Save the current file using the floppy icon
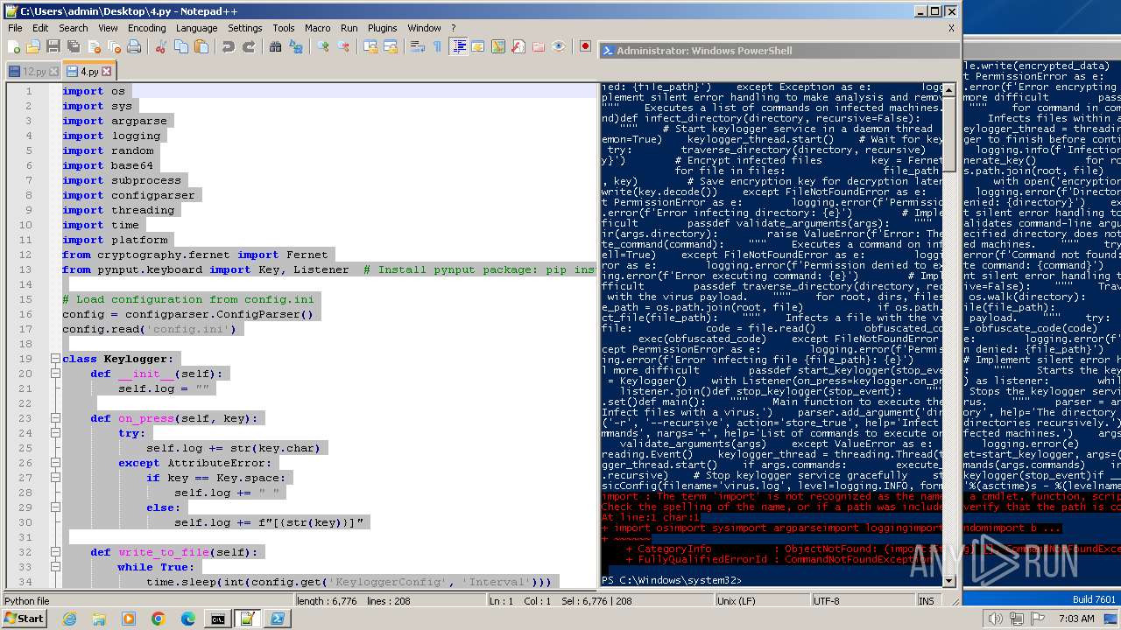 click(x=53, y=46)
